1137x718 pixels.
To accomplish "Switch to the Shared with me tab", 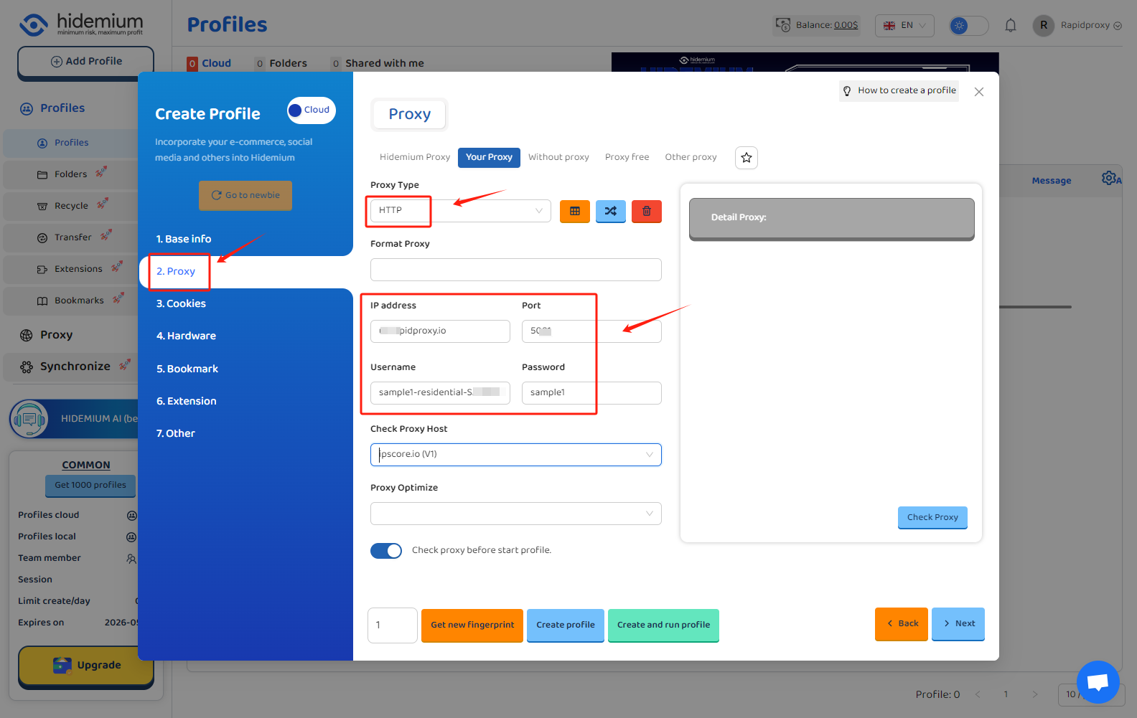I will click(378, 64).
